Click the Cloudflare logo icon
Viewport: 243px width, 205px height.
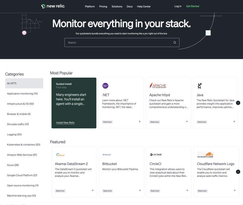click(205, 155)
